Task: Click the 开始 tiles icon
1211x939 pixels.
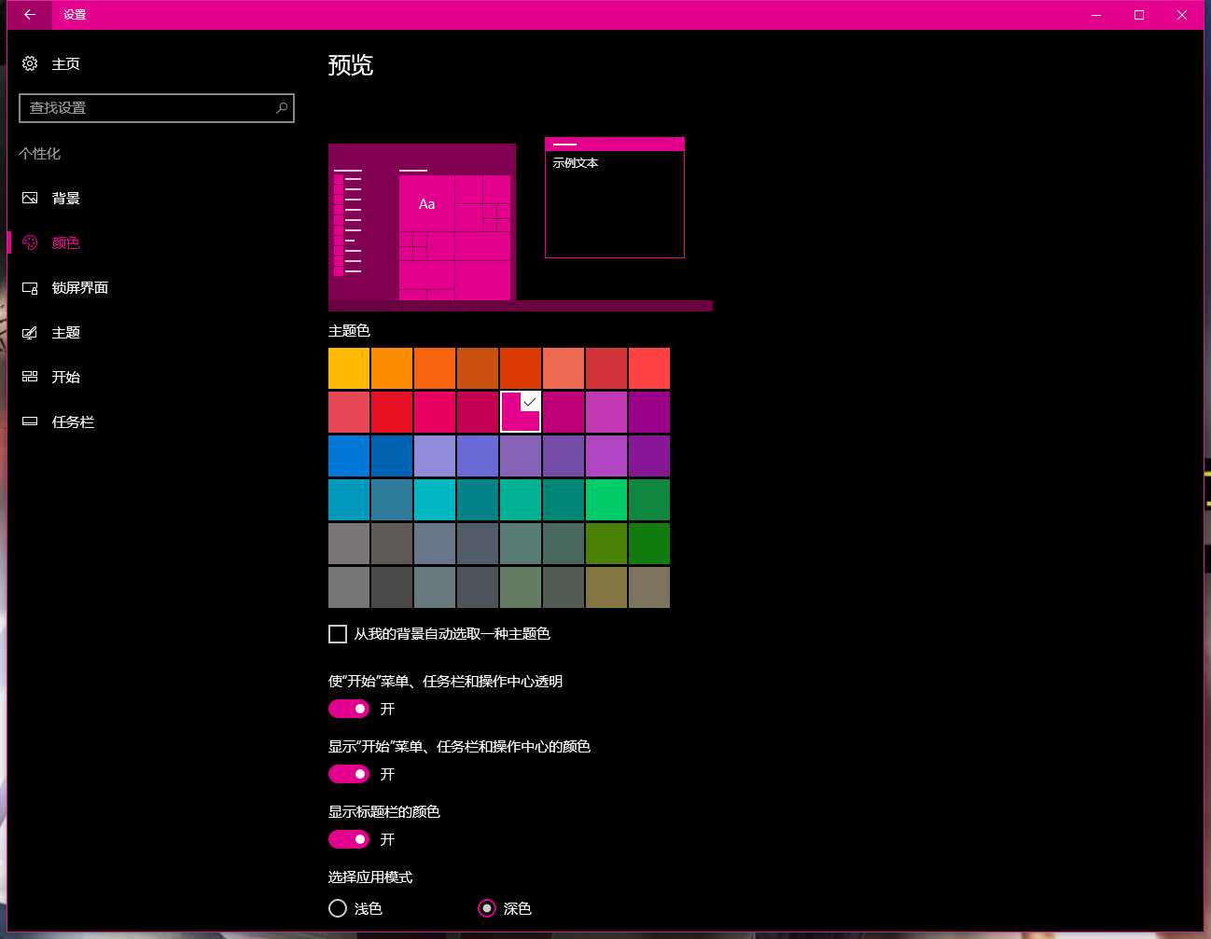Action: (x=30, y=377)
